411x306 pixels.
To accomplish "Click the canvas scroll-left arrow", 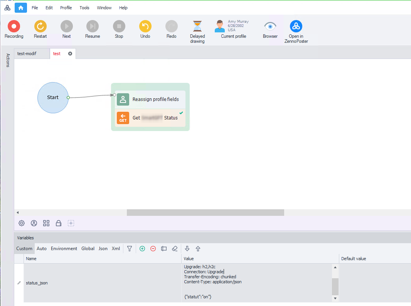I will tap(18, 212).
